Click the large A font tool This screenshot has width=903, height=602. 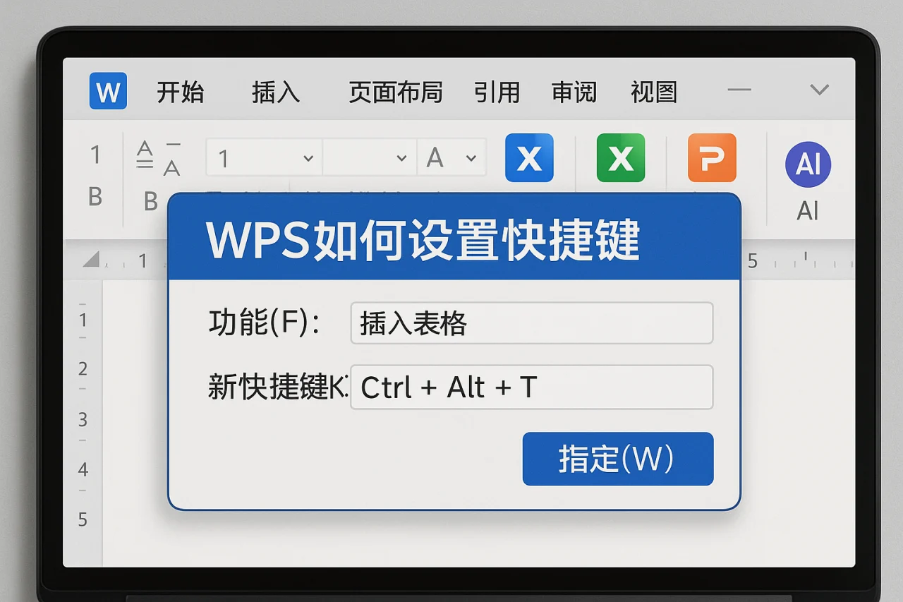[435, 157]
